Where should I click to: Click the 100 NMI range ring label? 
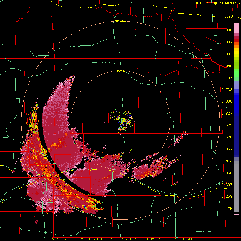click(x=120, y=21)
